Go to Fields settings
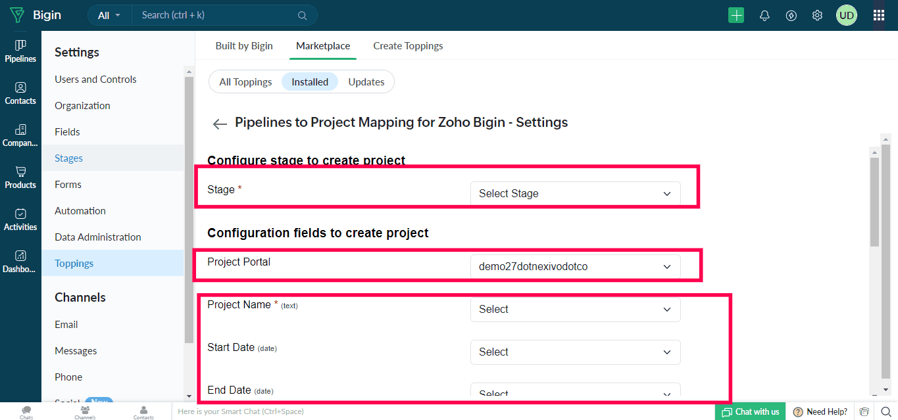Image resolution: width=898 pixels, height=420 pixels. [x=112, y=131]
